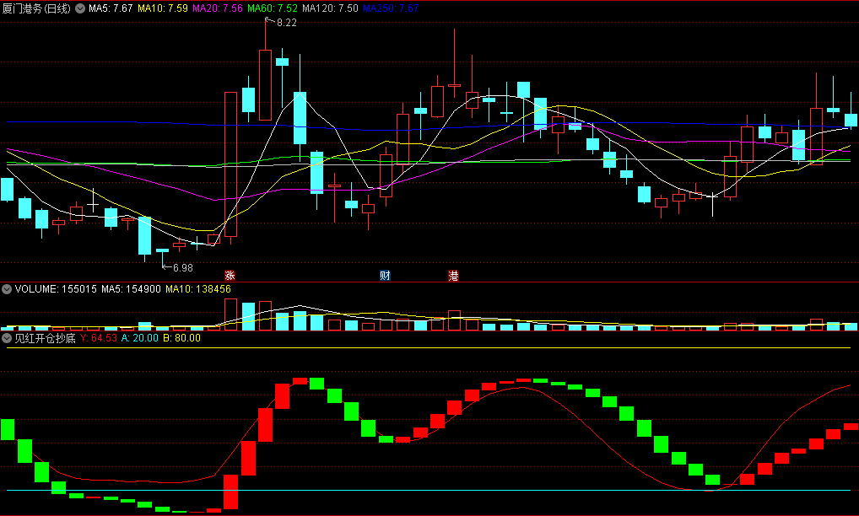This screenshot has height=516, width=859.
Task: Click the MA120: 7.50 label
Action: (330, 8)
